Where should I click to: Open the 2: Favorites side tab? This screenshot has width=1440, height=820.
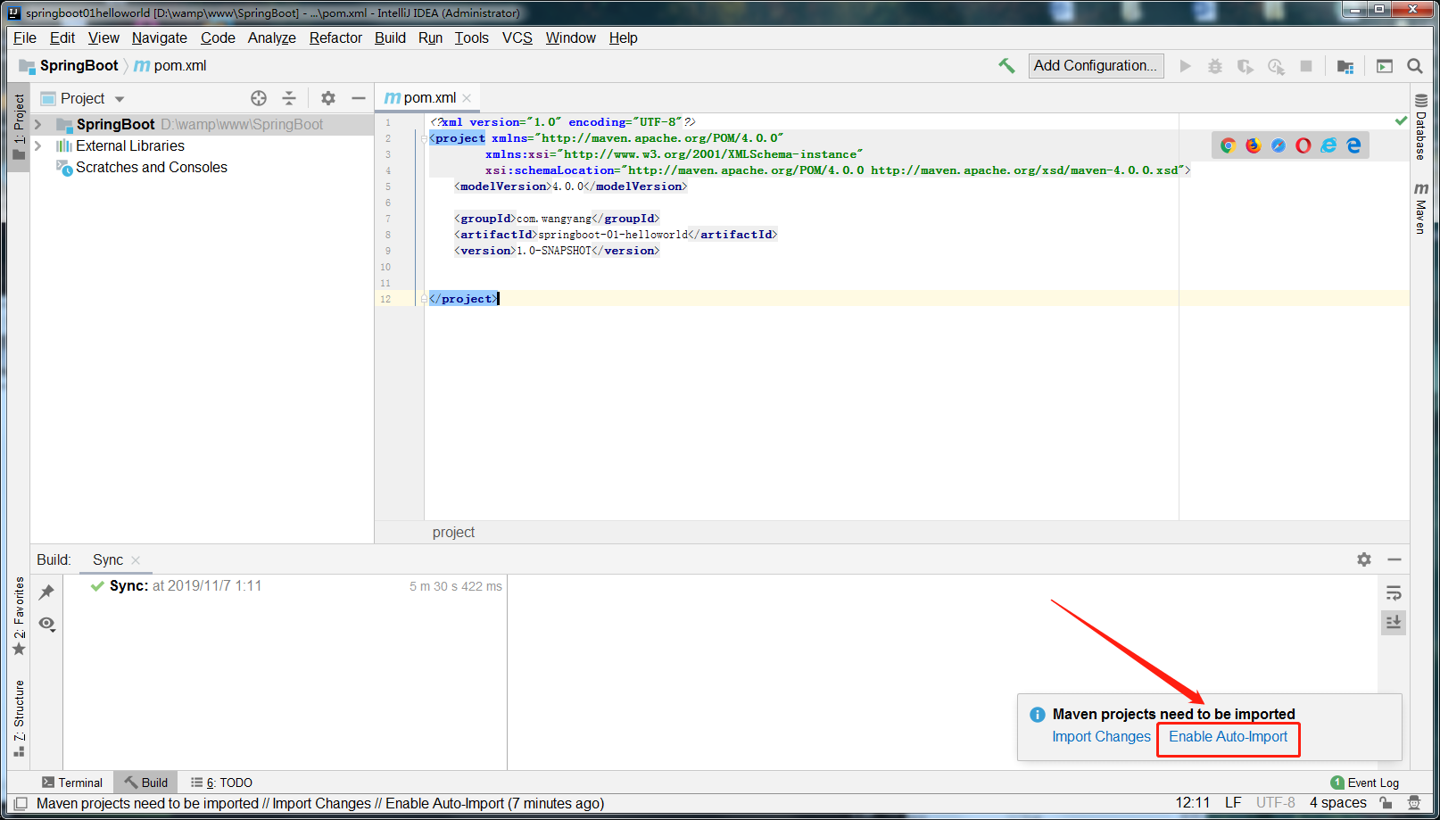19,616
